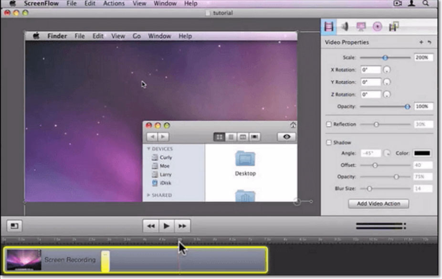Click the Finder back arrow button
The width and height of the screenshot is (442, 279).
coord(152,137)
